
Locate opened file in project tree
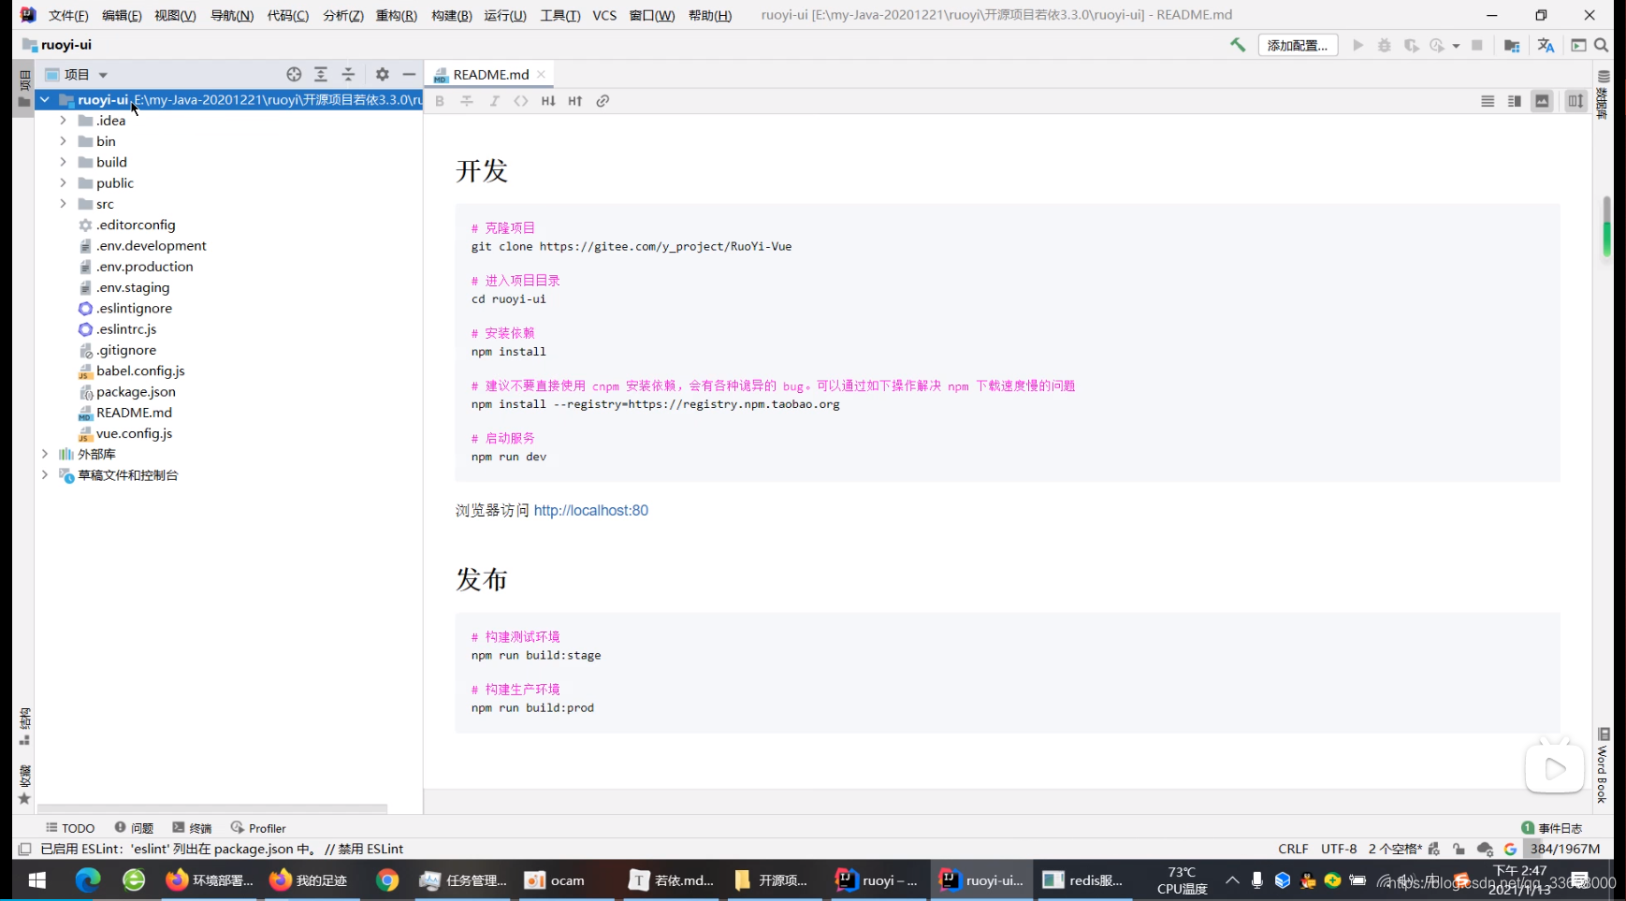click(x=294, y=74)
